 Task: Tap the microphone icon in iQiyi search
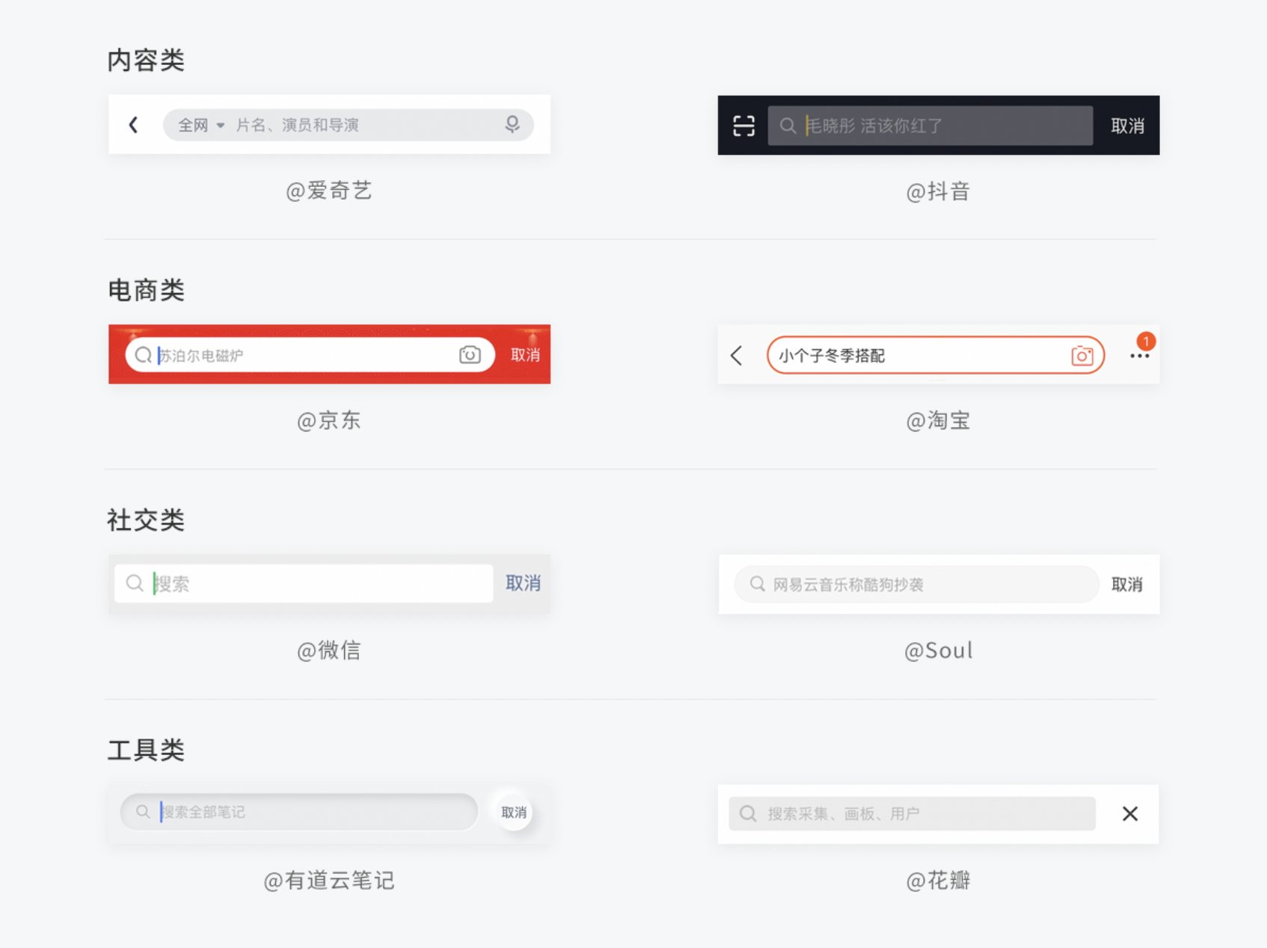point(512,124)
